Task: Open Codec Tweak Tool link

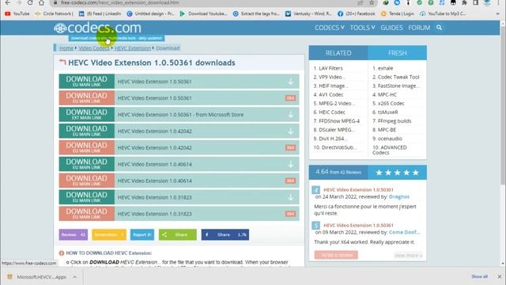Action: tap(398, 78)
